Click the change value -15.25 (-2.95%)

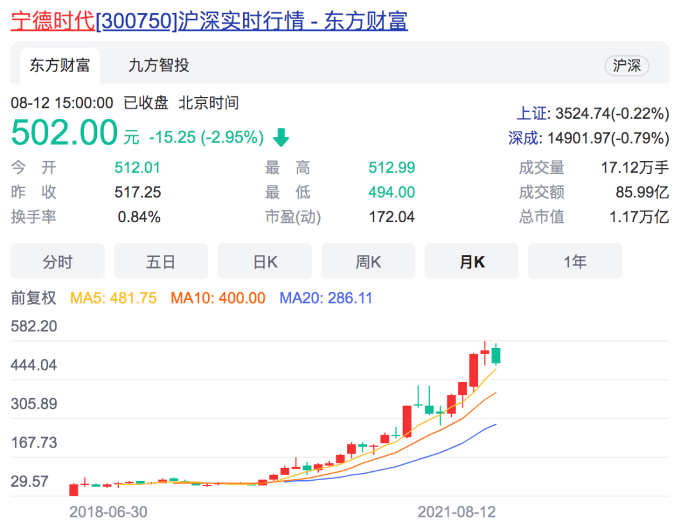click(206, 137)
